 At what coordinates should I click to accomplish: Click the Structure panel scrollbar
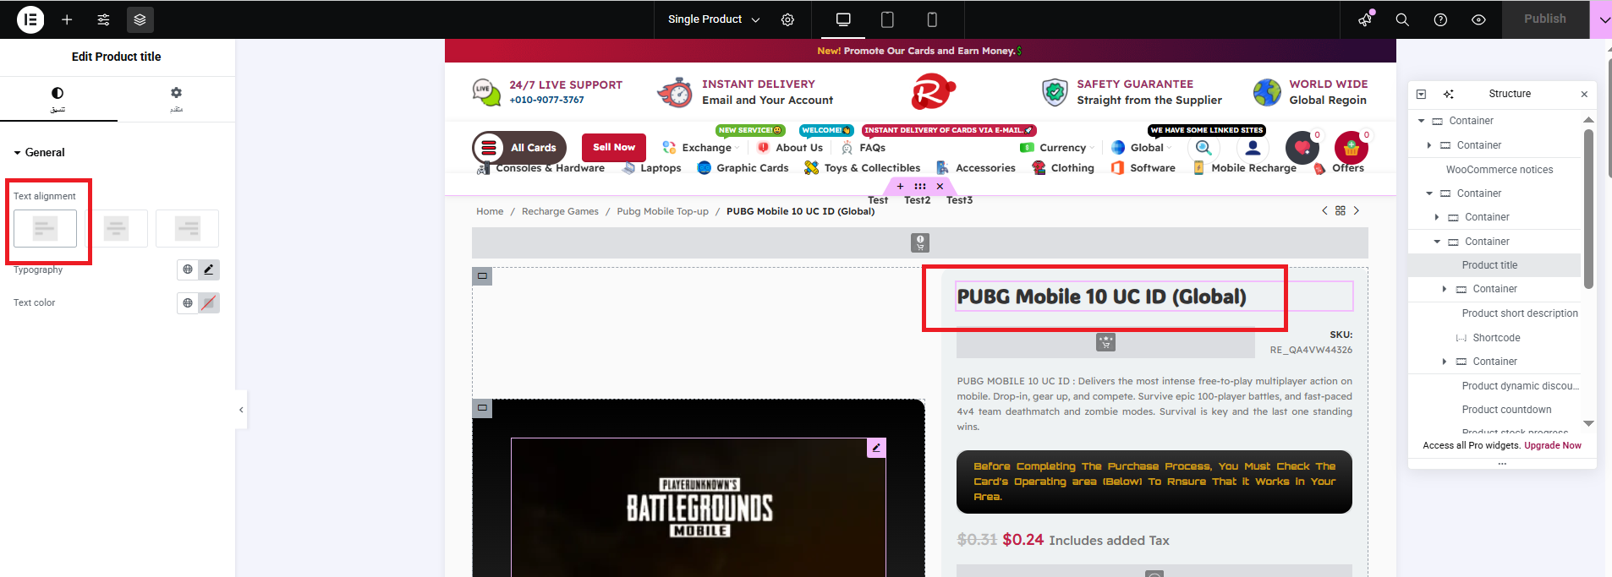click(x=1588, y=209)
